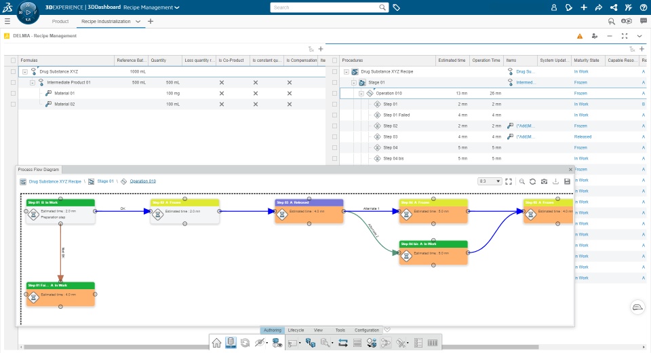This screenshot has height=353, width=651.
Task: Click the save disk icon in flow diagram
Action: (x=567, y=181)
